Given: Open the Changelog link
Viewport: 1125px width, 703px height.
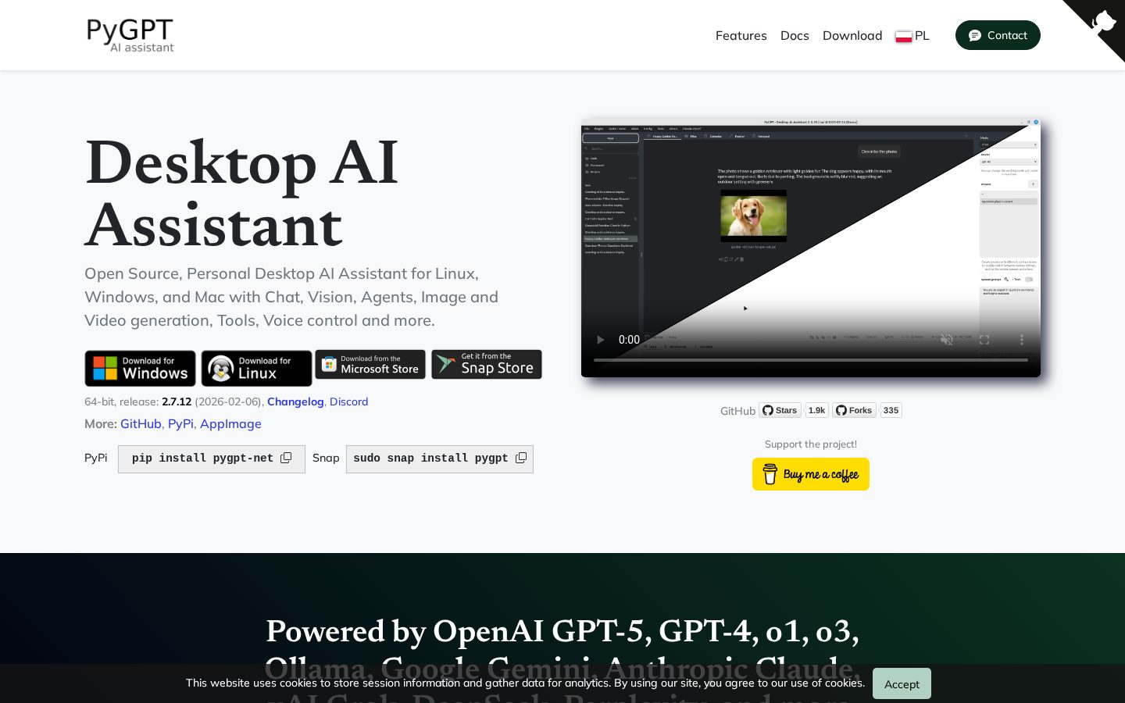Looking at the screenshot, I should [x=295, y=401].
